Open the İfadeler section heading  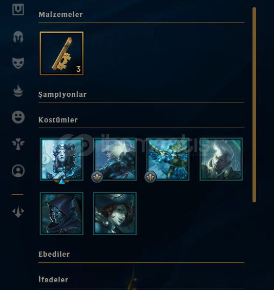point(53,279)
